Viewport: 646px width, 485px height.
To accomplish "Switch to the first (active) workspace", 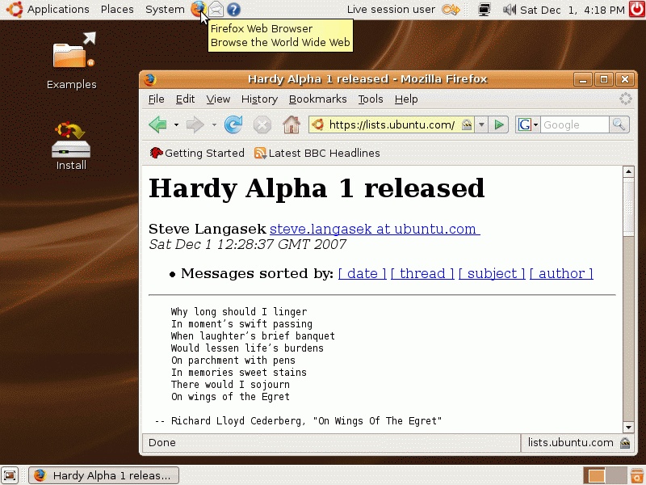I will pos(595,475).
